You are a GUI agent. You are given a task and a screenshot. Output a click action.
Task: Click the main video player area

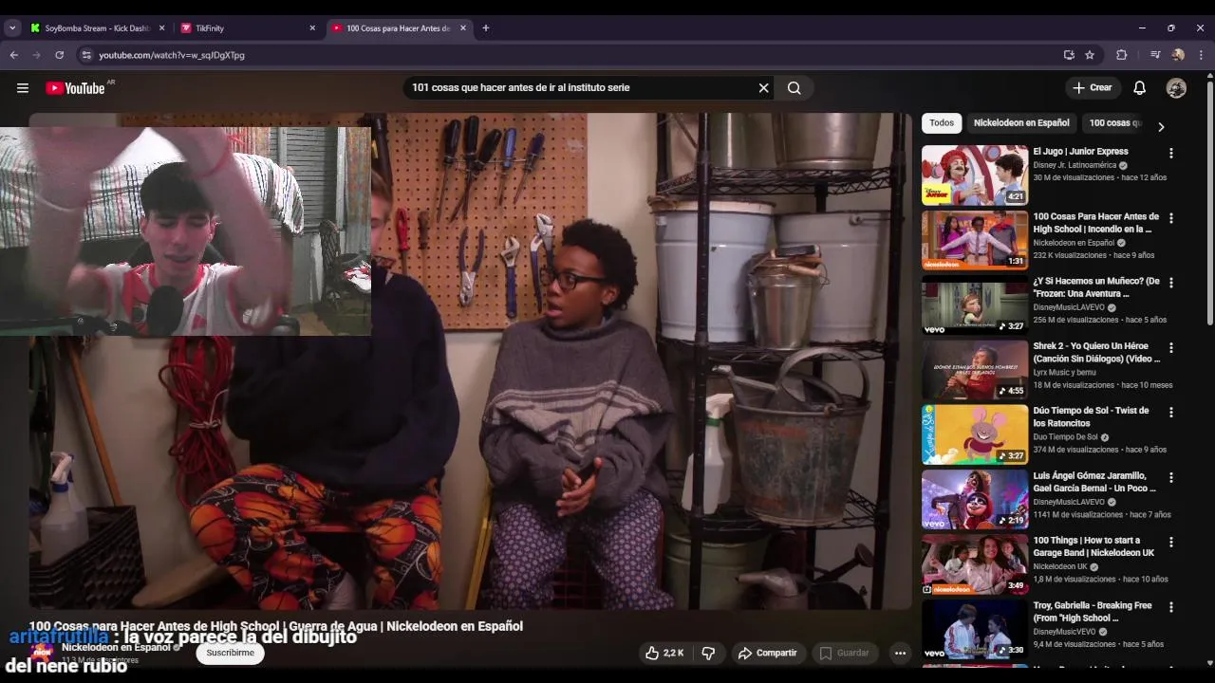470,360
